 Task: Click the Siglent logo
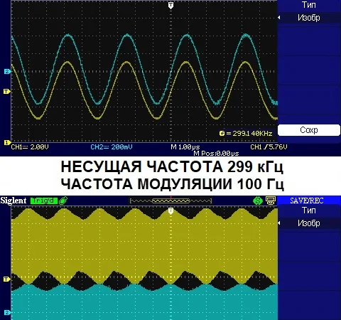pos(13,201)
